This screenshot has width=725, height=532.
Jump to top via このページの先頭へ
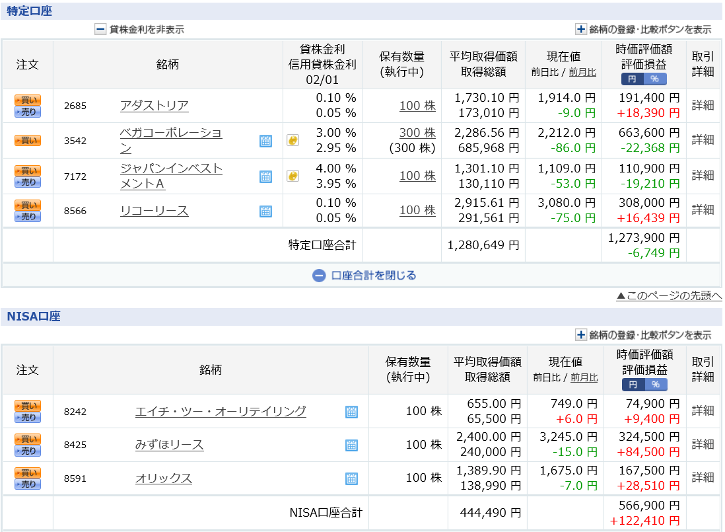tap(669, 295)
